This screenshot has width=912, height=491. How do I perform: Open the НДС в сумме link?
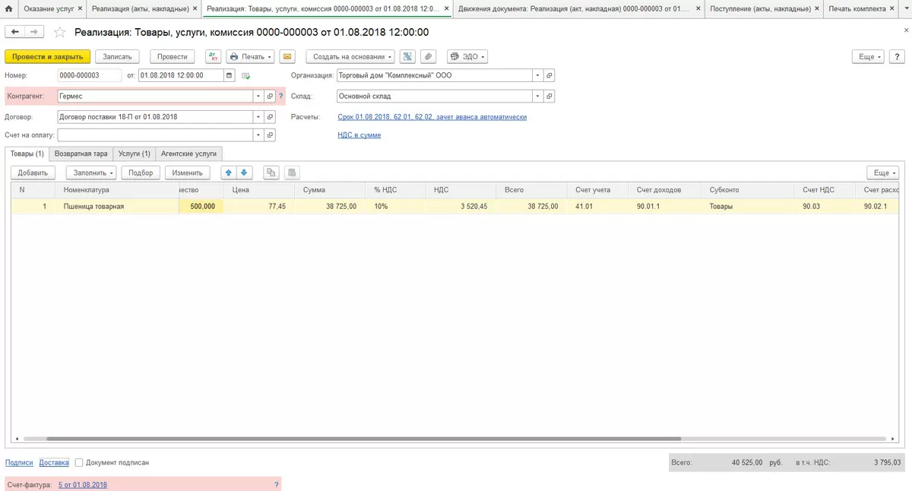pyautogui.click(x=359, y=135)
